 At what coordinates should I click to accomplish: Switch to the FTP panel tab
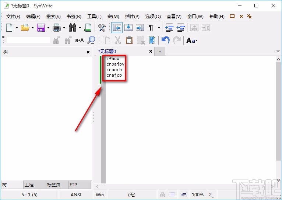pos(80,185)
